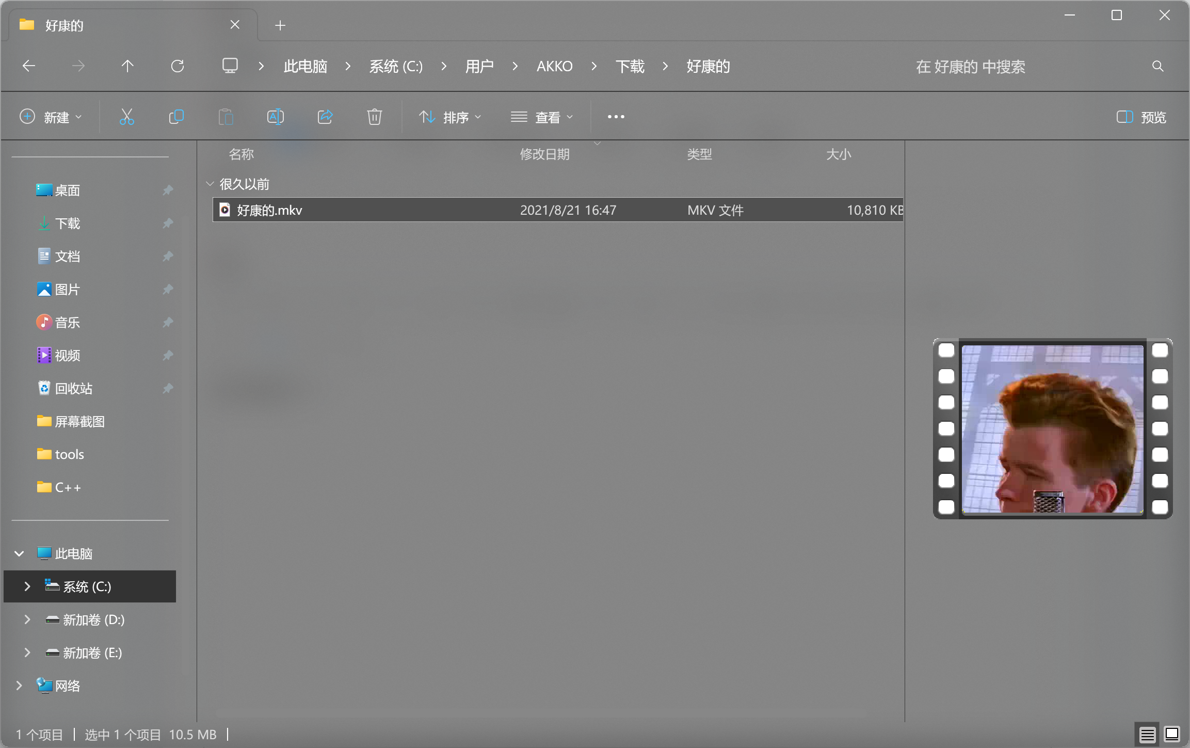Switch to large icons view in status bar
The height and width of the screenshot is (748, 1190).
1172,734
